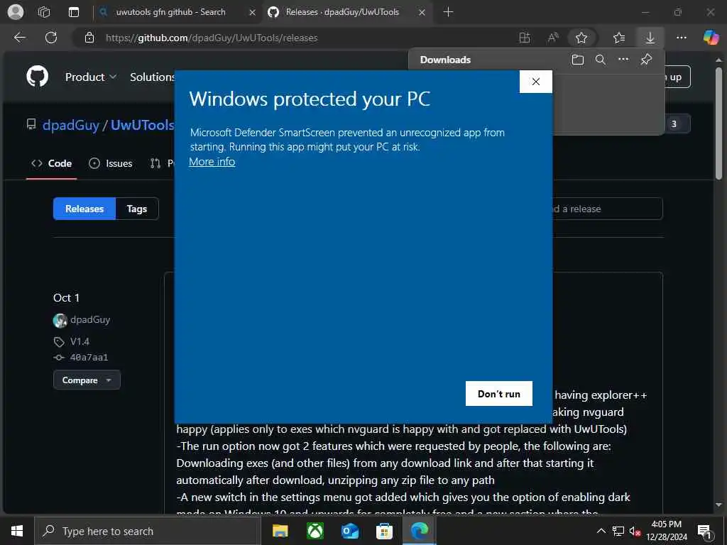Add page to favorites star icon
Image resolution: width=727 pixels, height=545 pixels.
coord(581,38)
